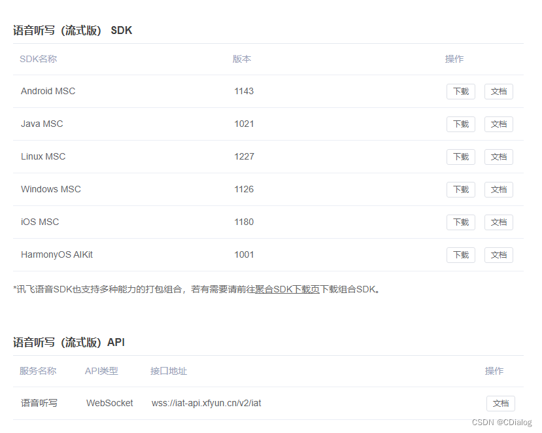Open docs for Android MSC
This screenshot has height=433, width=542.
[498, 92]
